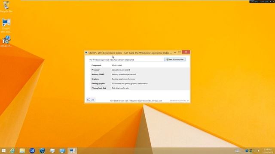Image resolution: width=275 pixels, height=154 pixels.
Task: Click the blue globe arrow taskbar icon
Action: pyautogui.click(x=42, y=151)
